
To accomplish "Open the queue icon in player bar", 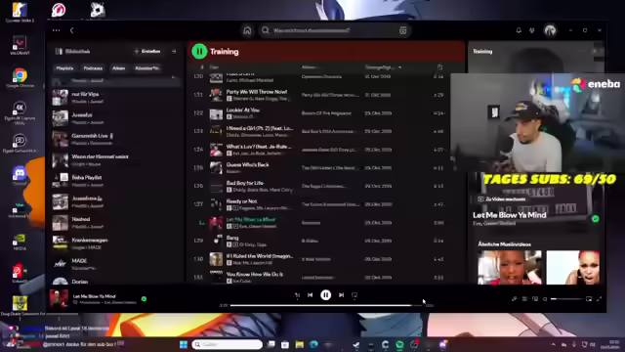I will point(525,299).
